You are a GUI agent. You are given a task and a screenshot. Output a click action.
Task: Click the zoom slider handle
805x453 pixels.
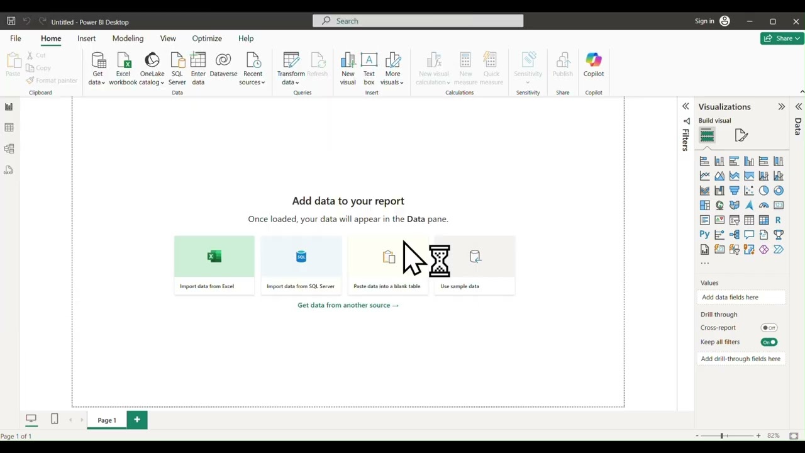coord(721,436)
